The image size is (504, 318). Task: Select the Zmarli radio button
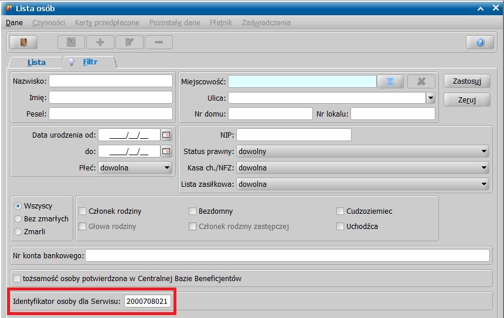pos(18,231)
